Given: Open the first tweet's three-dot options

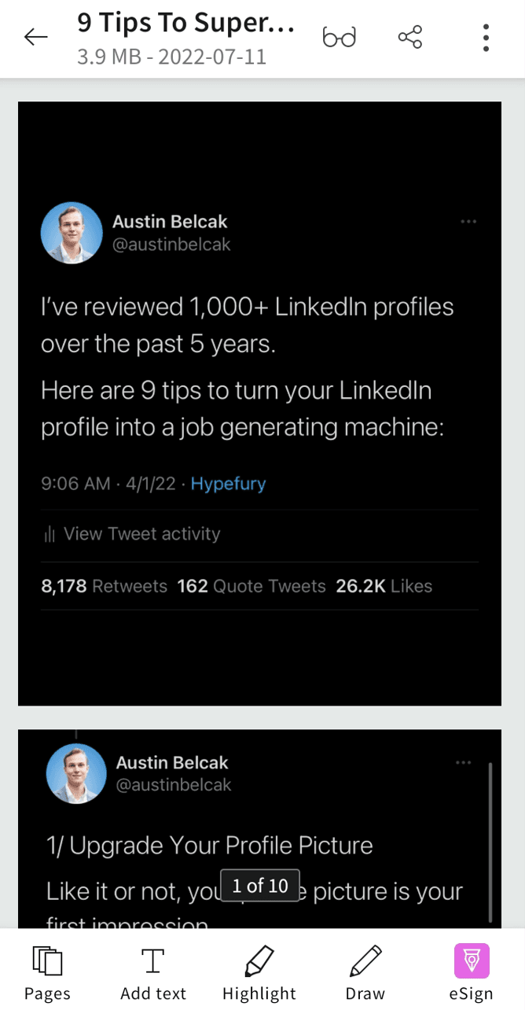Looking at the screenshot, I should [x=468, y=222].
